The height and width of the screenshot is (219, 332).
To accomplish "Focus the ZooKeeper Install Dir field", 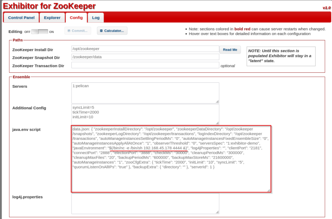I will click(x=145, y=49).
